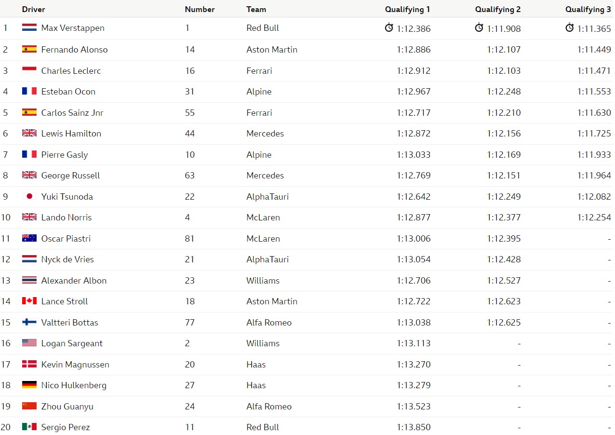Click the stopwatch icon beside 1:11.908
The image size is (615, 435).
point(479,27)
